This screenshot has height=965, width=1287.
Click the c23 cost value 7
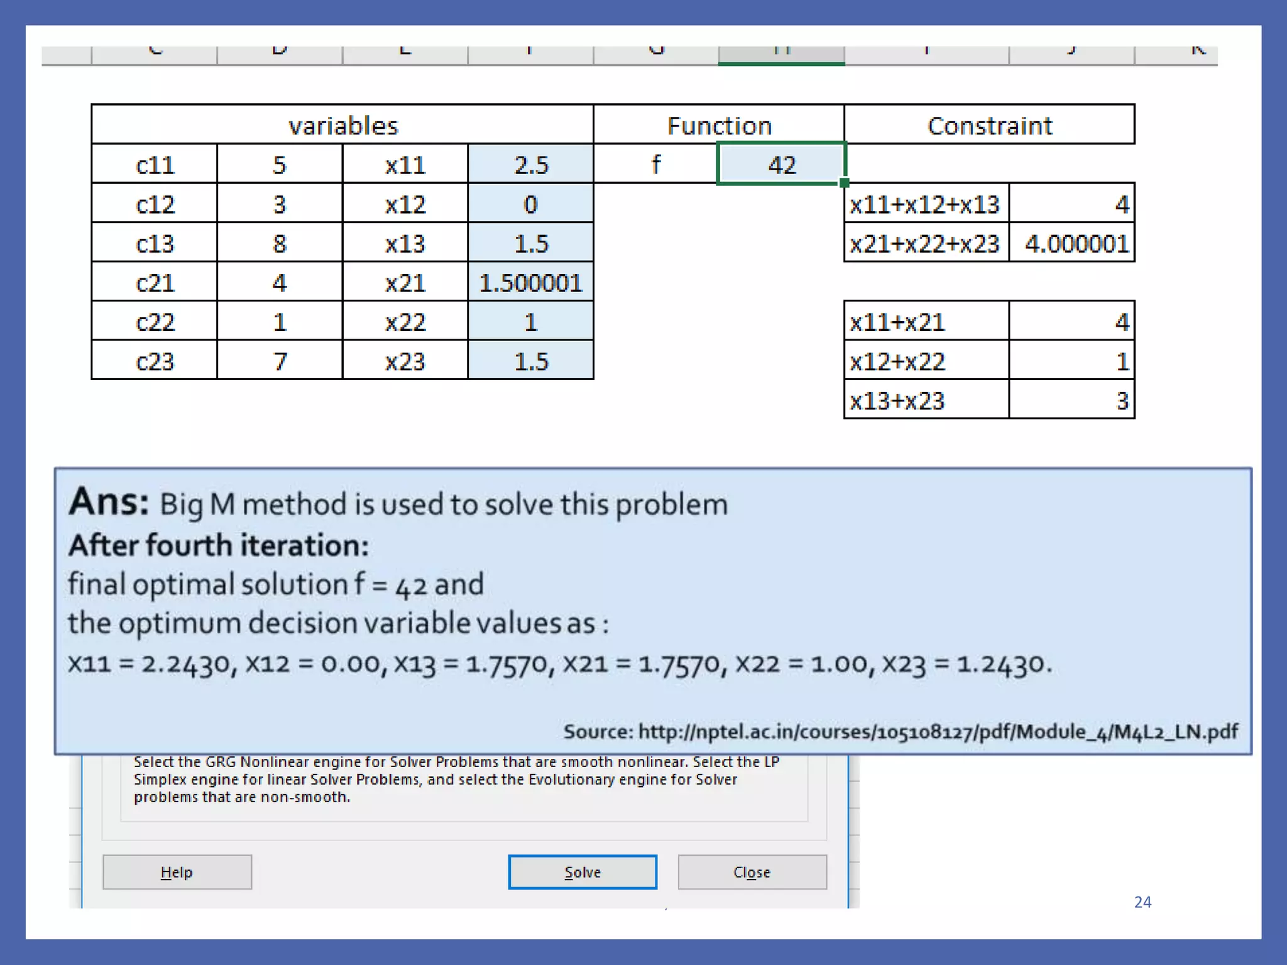click(280, 361)
